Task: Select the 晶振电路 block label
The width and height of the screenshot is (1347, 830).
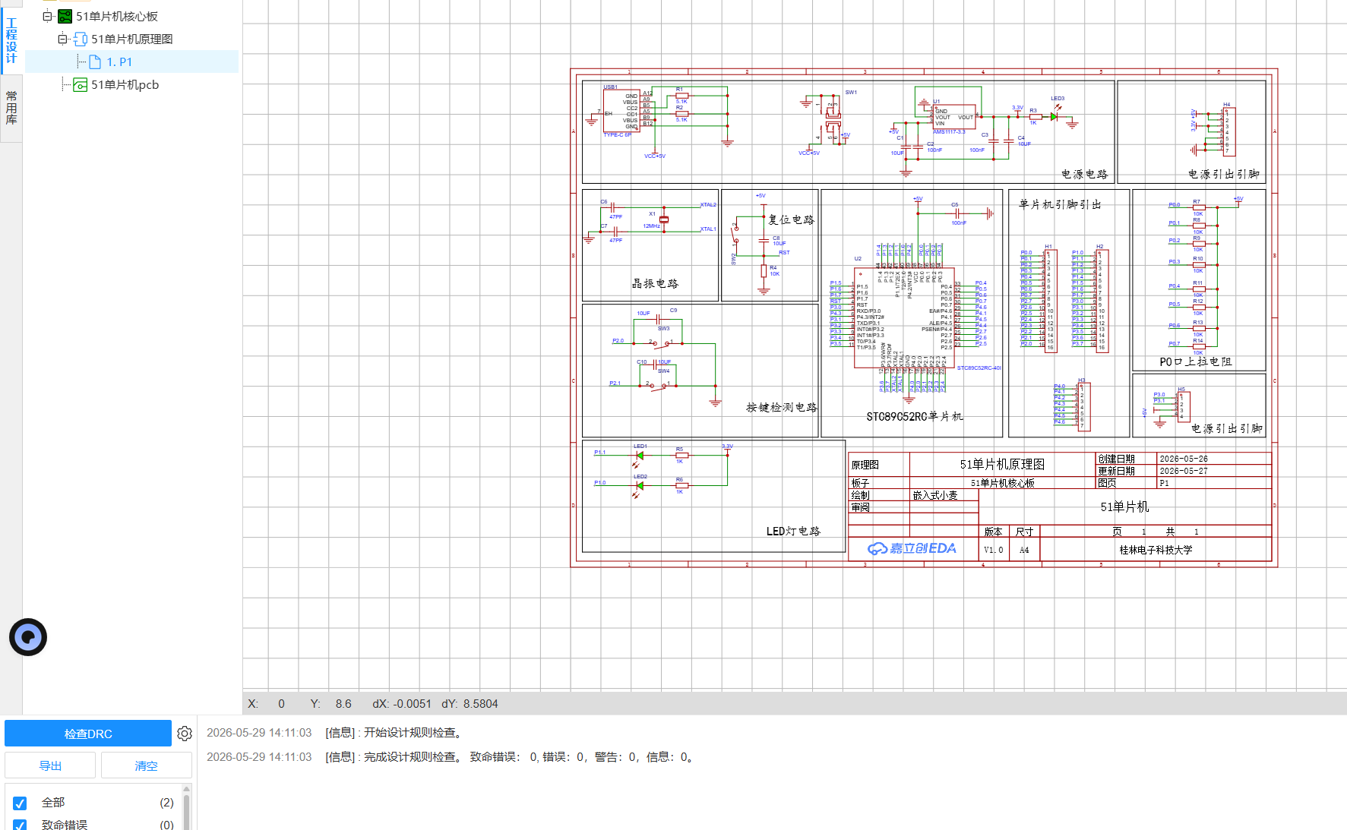Action: click(x=655, y=283)
